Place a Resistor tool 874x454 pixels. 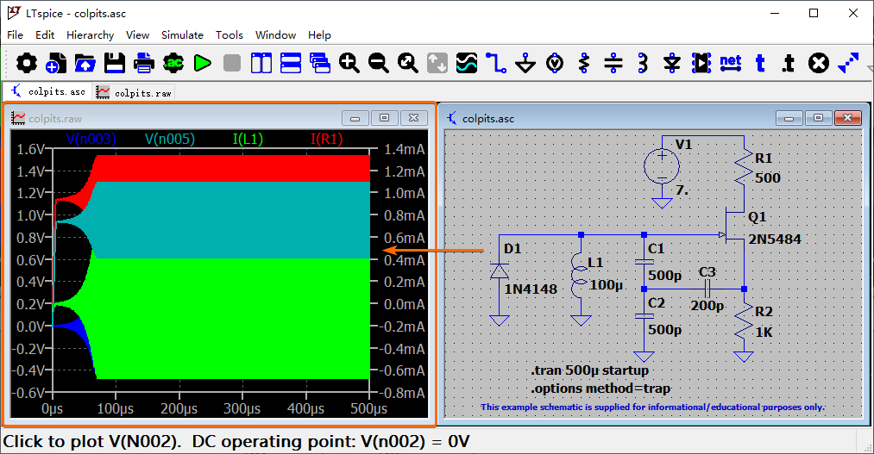[x=583, y=63]
